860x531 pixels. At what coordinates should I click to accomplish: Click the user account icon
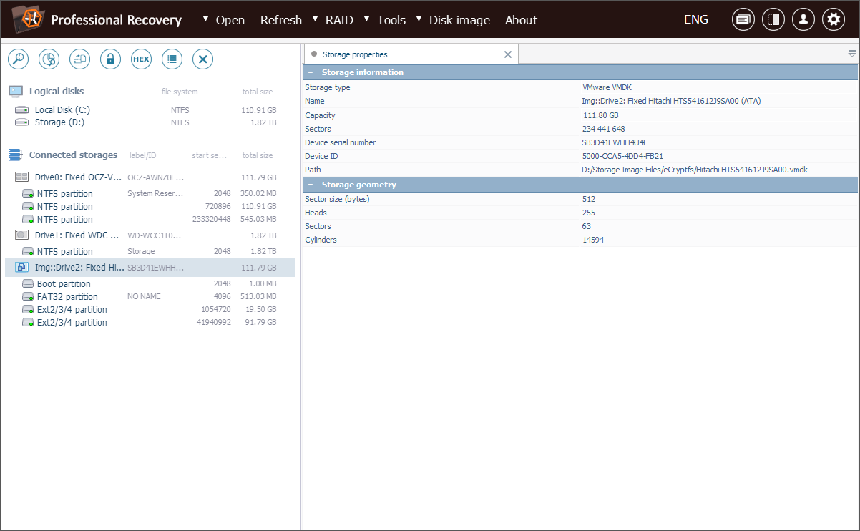pos(803,19)
